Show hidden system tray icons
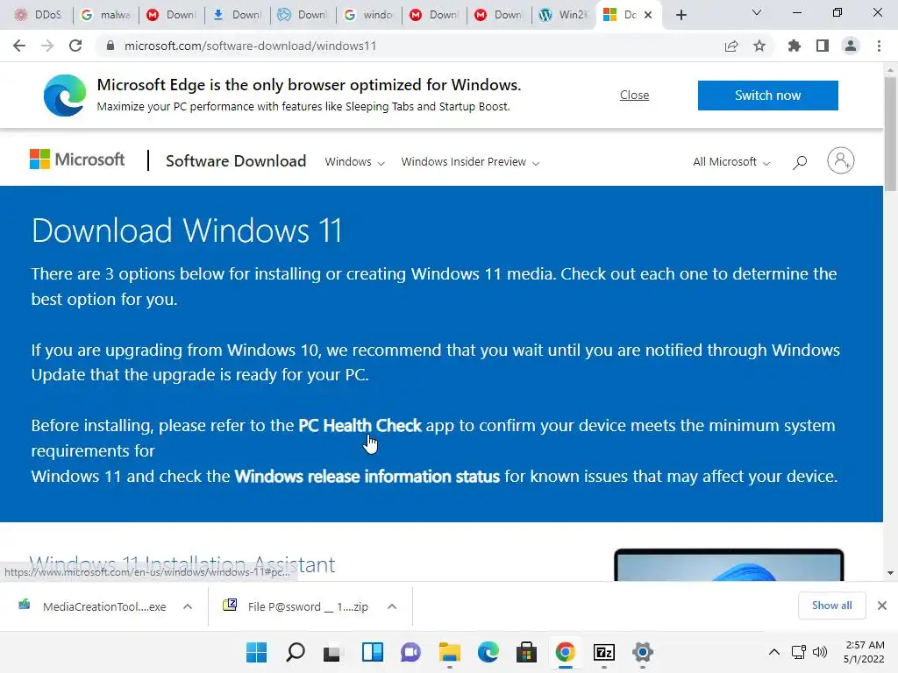Screen dimensions: 898x673 (773, 652)
